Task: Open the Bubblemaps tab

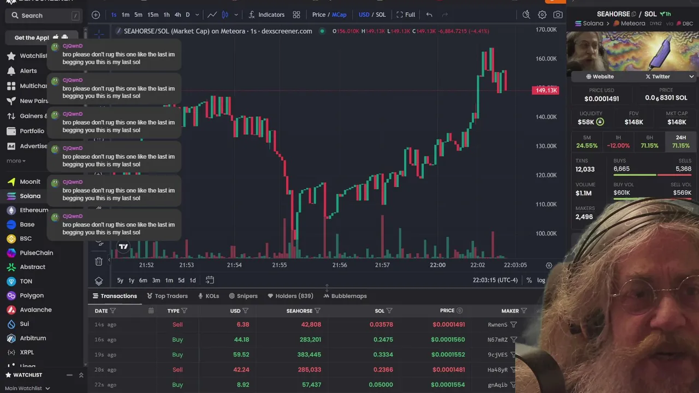Action: (x=345, y=296)
